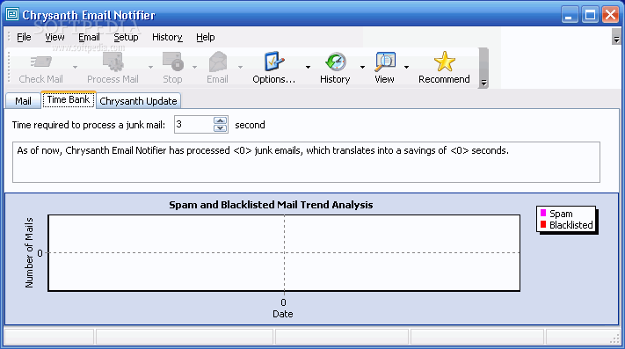Close the Chrysanth Email Notifier window
Screen dimensions: 625x349
(x=610, y=15)
